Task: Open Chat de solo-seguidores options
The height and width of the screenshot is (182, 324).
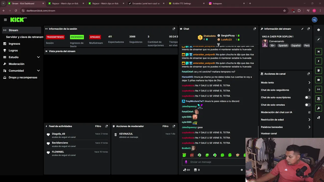Action: click(286, 90)
